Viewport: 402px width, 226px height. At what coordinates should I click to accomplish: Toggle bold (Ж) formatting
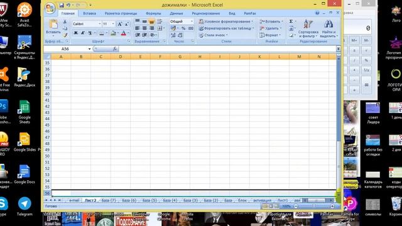75,33
